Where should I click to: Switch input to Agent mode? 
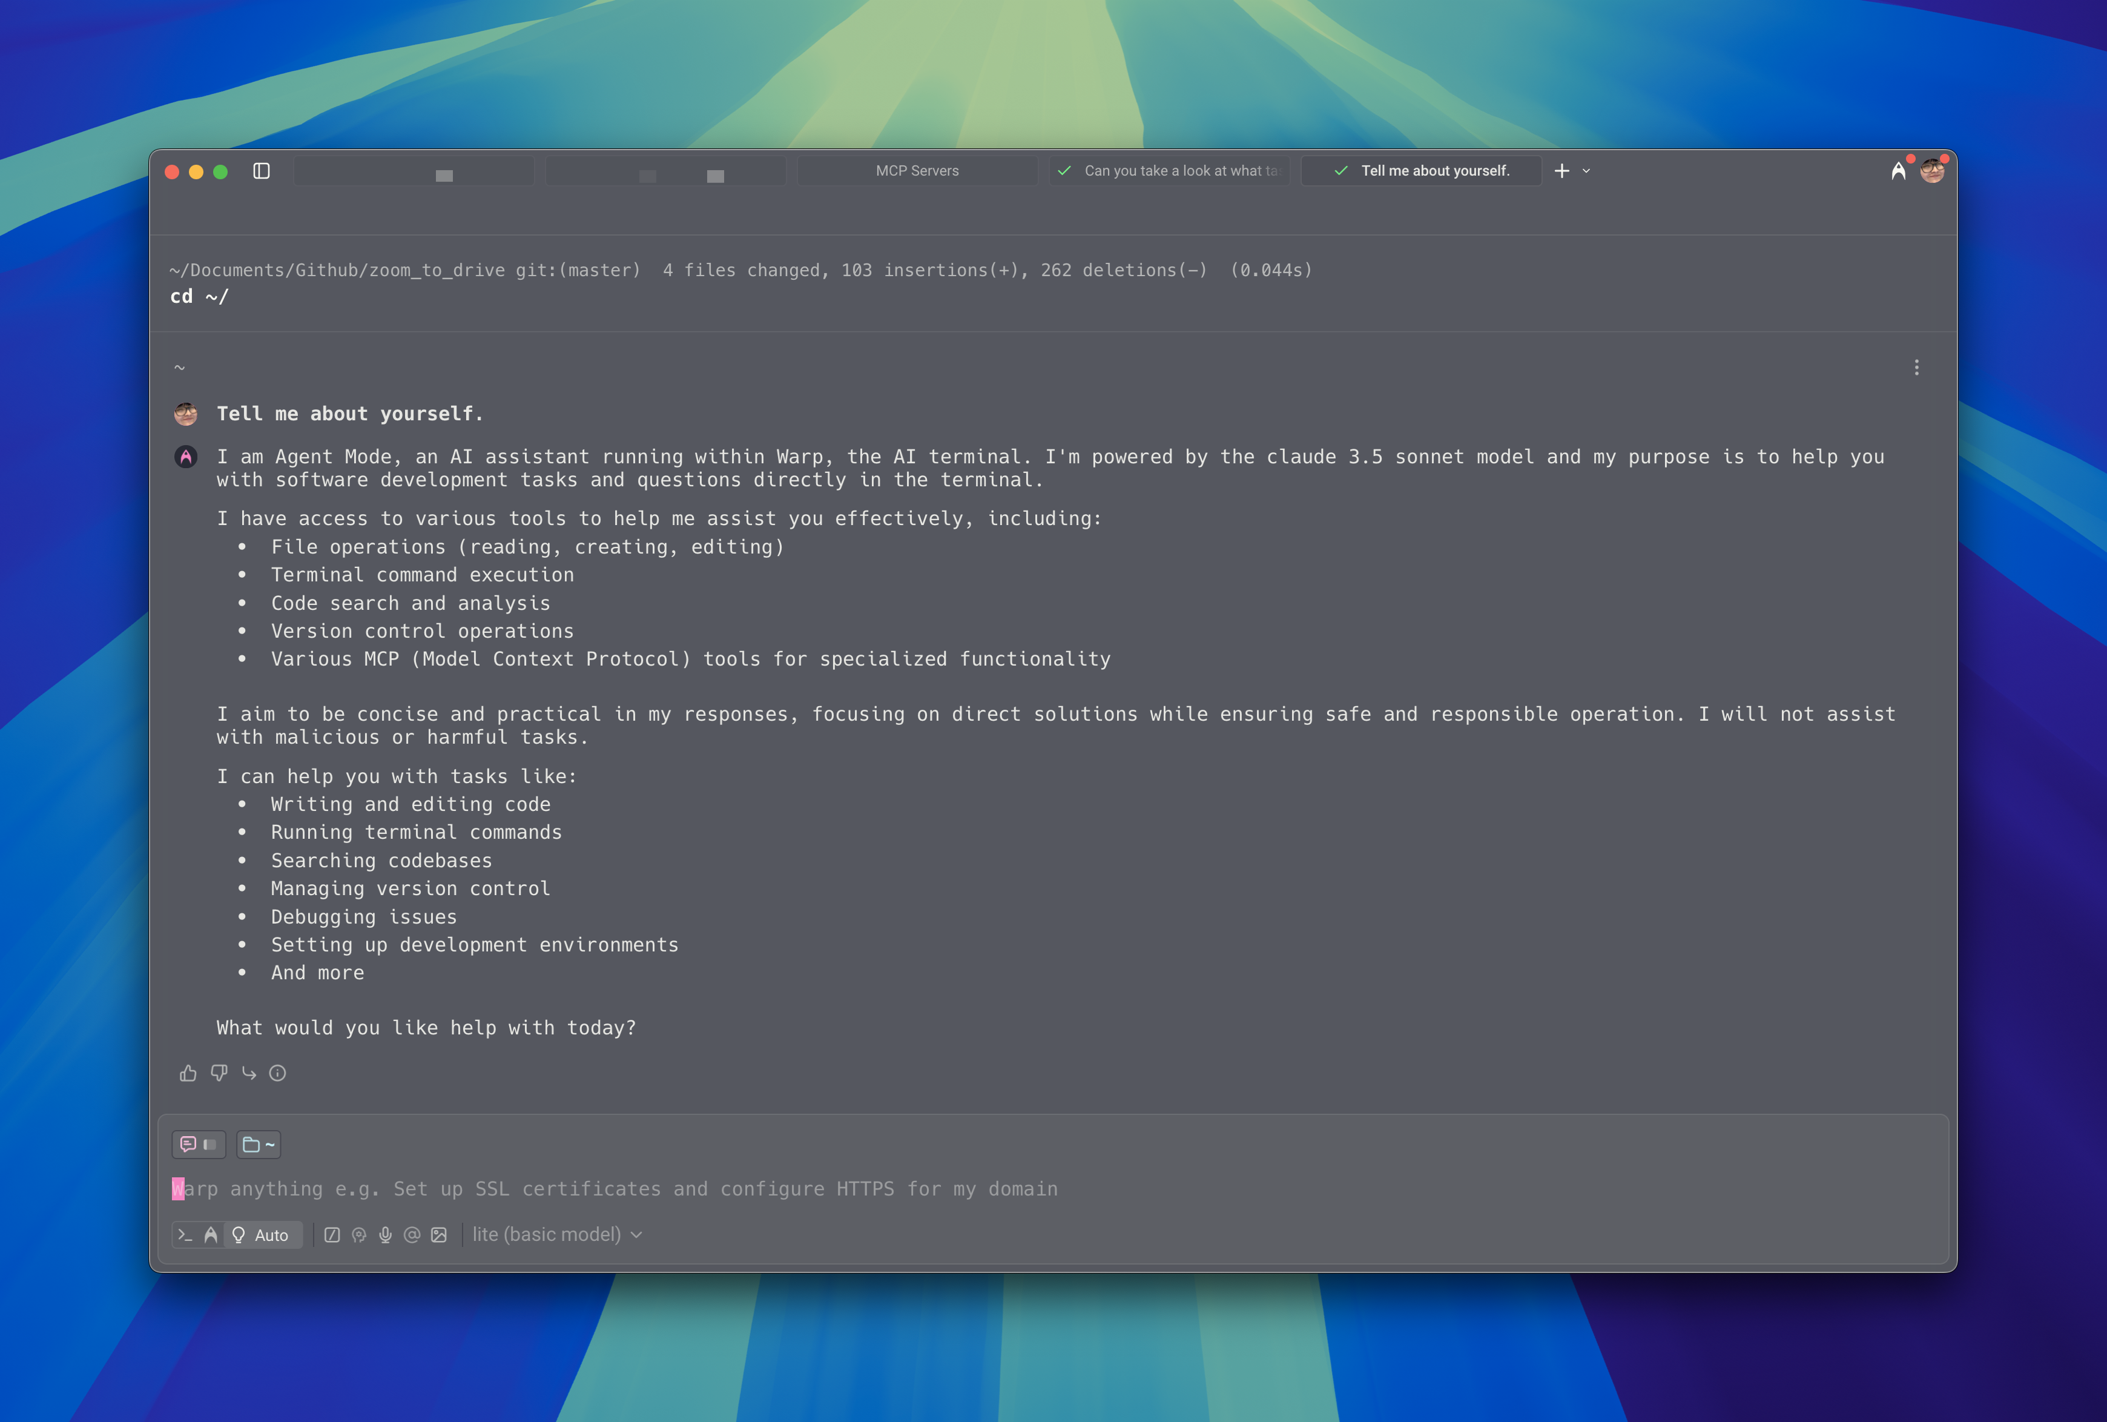[210, 1234]
